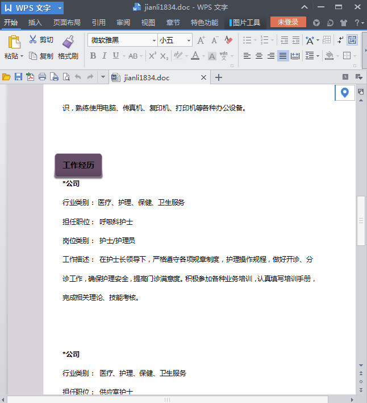Increase paragraph indent
Image resolution: width=367 pixels, height=403 pixels.
click(296, 40)
